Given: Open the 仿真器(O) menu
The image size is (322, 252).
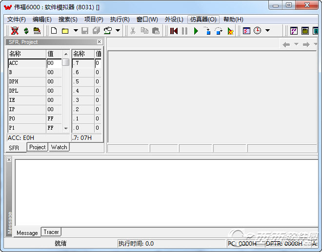Looking at the screenshot, I should pyautogui.click(x=203, y=19).
